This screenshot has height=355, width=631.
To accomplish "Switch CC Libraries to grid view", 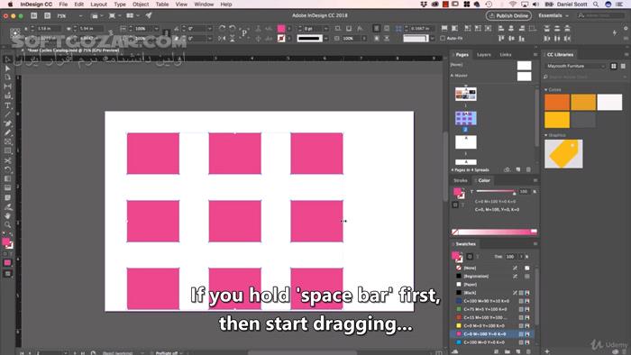I will tap(614, 66).
